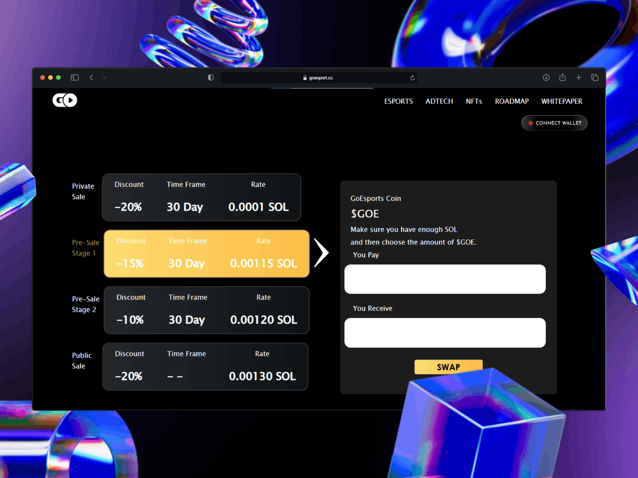Viewport: 638px width, 478px height.
Task: Click the CONNECT WALLET button
Action: click(x=554, y=123)
